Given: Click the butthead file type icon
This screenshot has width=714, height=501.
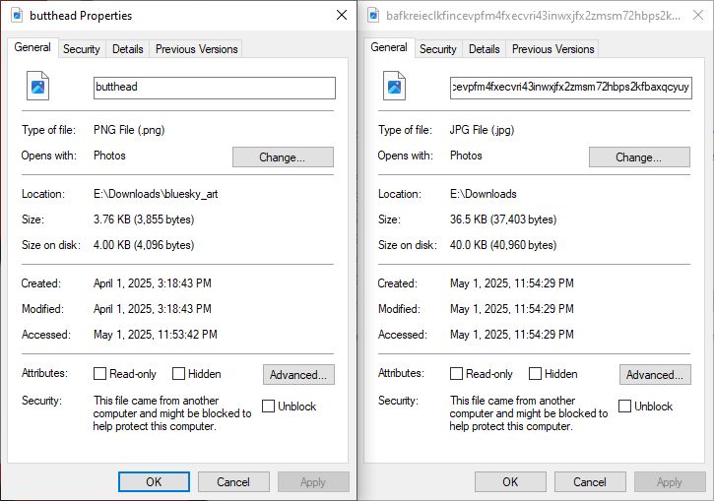Looking at the screenshot, I should (x=37, y=88).
